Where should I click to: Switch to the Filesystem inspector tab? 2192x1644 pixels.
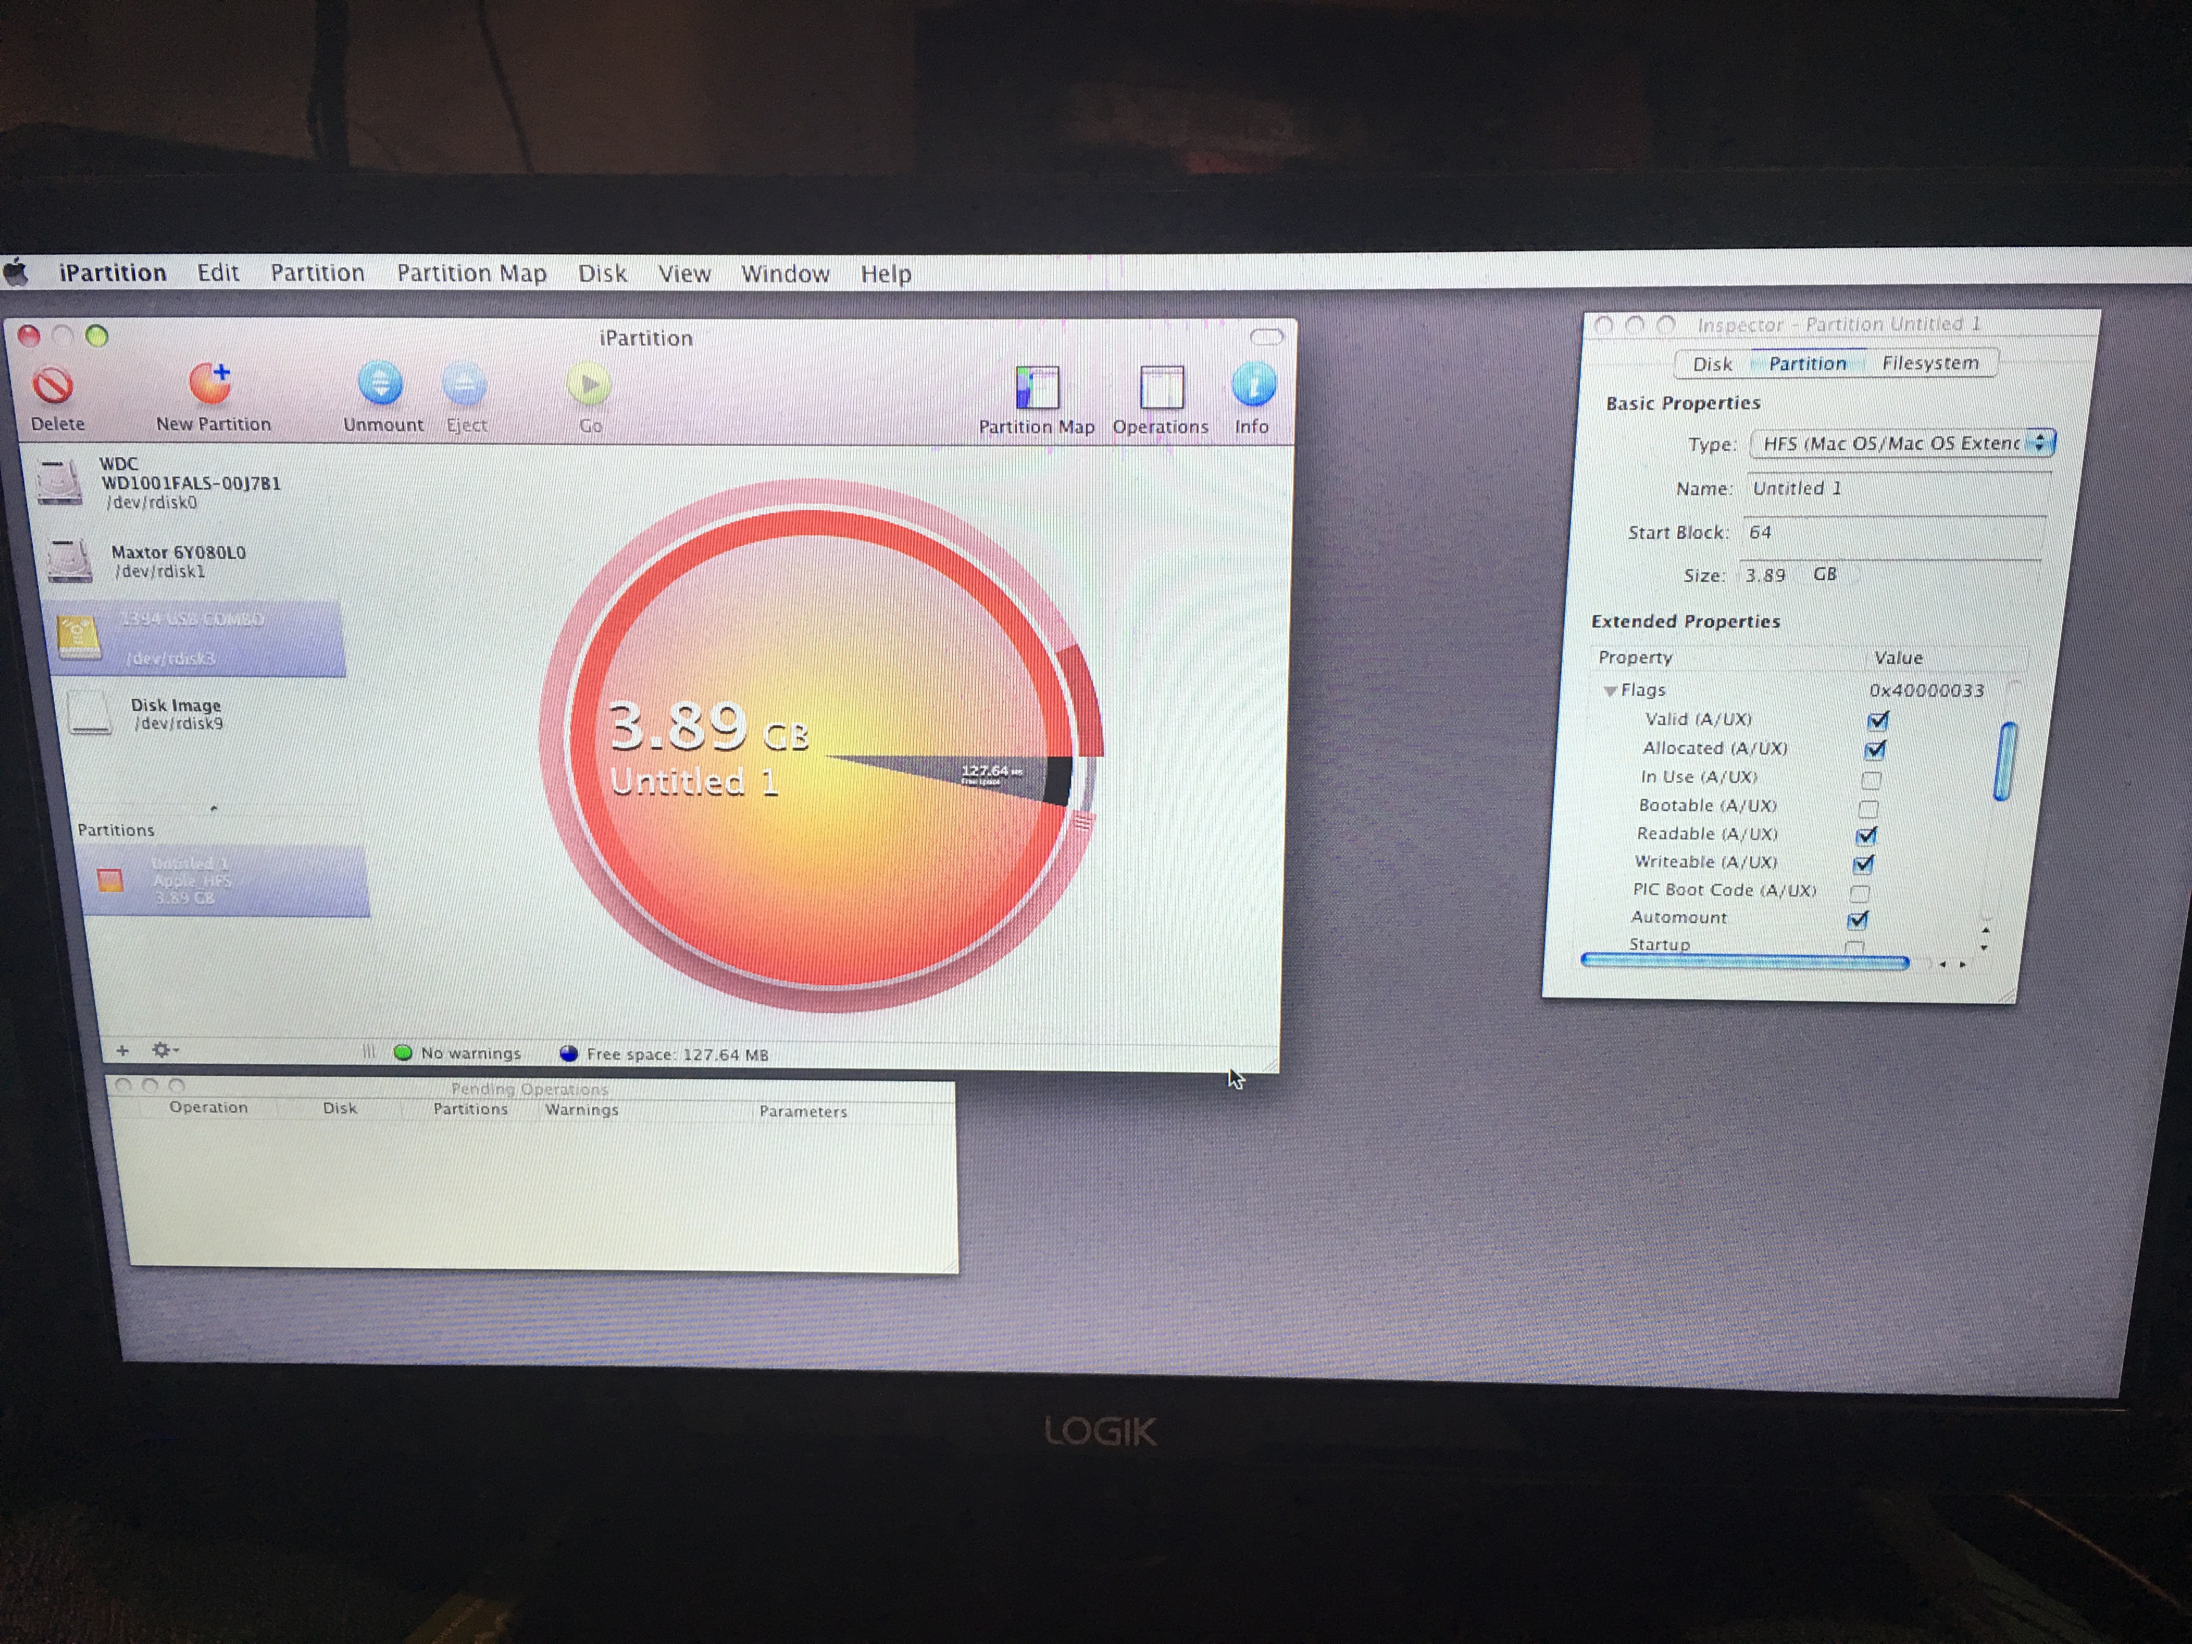pos(1929,364)
